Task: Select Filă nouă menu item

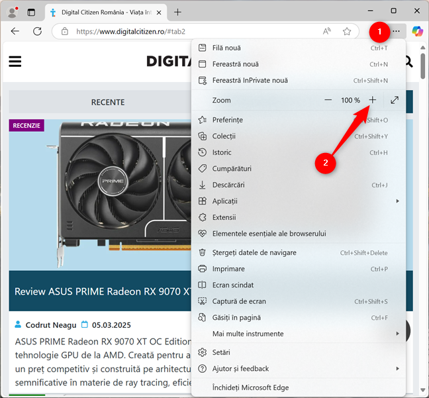Action: click(298, 48)
